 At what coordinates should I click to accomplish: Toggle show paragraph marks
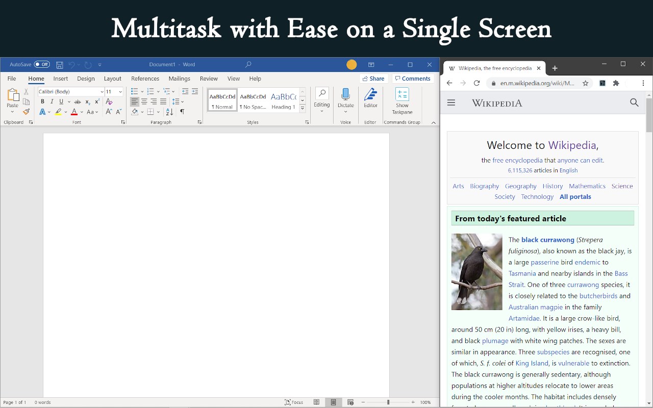coord(182,112)
